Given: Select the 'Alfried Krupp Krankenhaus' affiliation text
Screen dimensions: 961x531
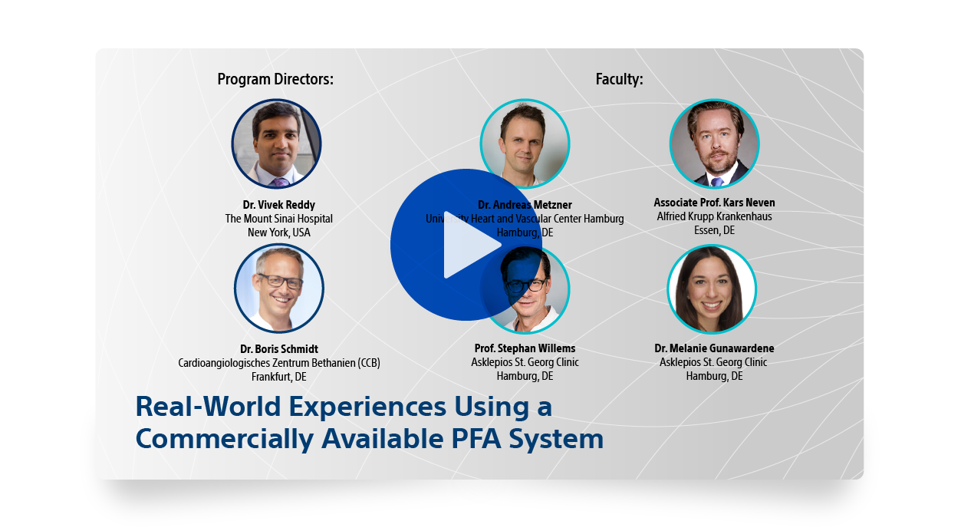Looking at the screenshot, I should click(x=714, y=216).
